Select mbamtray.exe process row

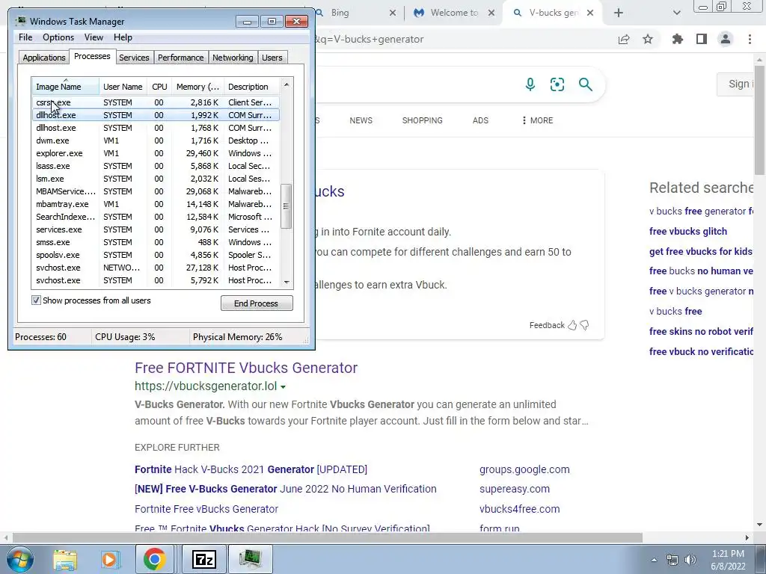pyautogui.click(x=156, y=204)
